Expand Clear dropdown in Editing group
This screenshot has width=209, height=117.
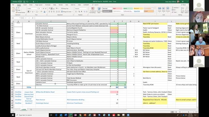point(177,12)
